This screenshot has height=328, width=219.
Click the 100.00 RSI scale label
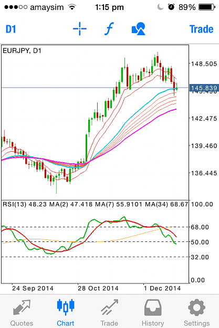(202, 204)
